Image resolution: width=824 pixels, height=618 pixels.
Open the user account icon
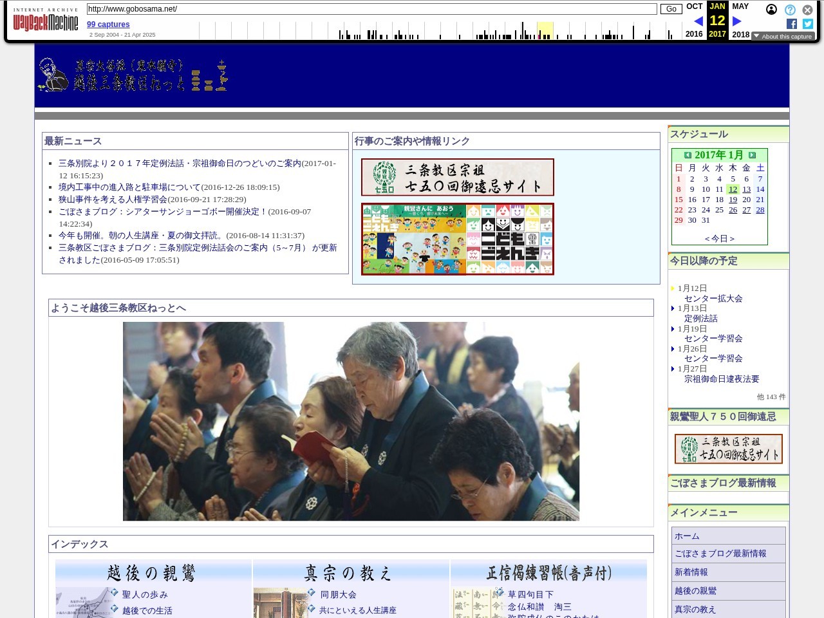pos(771,10)
